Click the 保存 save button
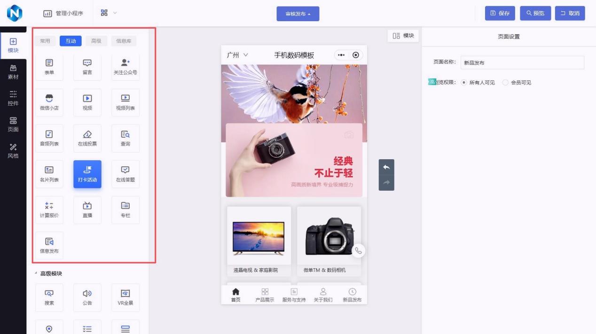Image resolution: width=596 pixels, height=334 pixels. [x=500, y=13]
